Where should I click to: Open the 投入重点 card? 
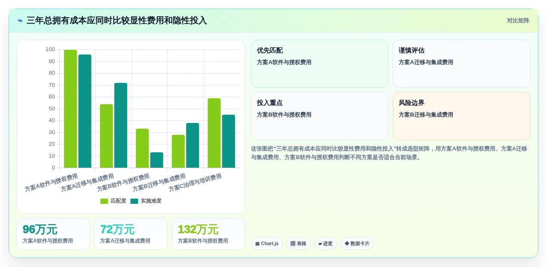(x=319, y=116)
